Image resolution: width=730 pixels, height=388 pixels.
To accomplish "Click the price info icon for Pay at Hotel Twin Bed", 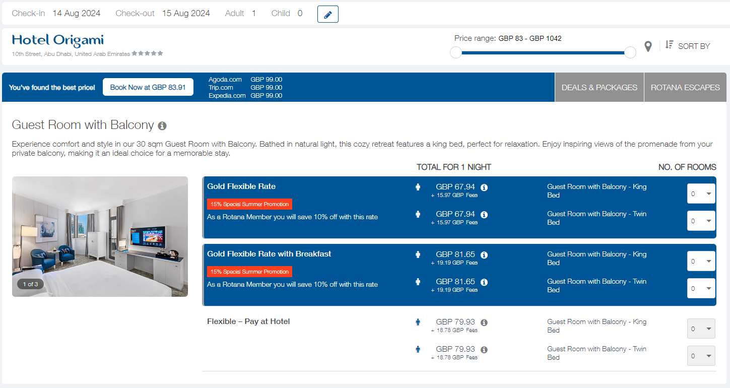I will 484,350.
